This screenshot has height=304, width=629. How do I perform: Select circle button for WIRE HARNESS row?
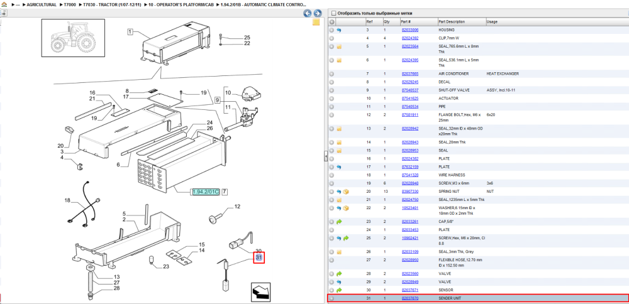[x=331, y=175]
